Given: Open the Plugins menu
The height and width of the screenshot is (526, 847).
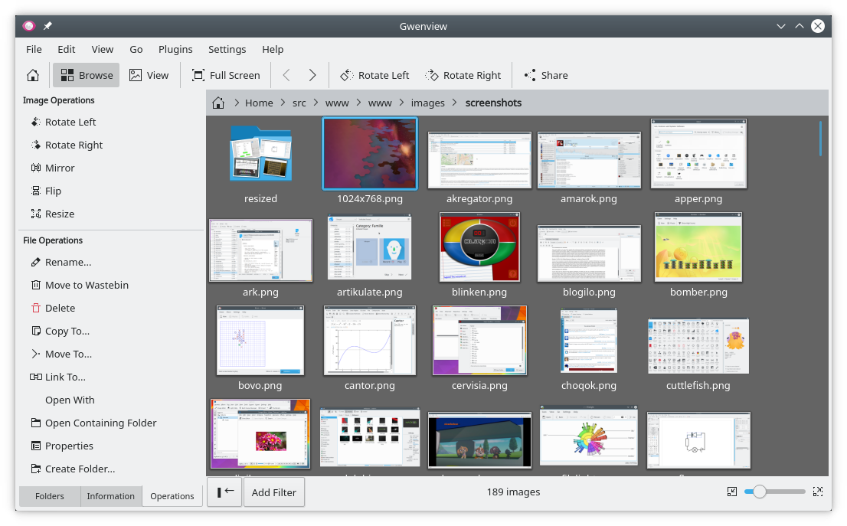Looking at the screenshot, I should 175,49.
